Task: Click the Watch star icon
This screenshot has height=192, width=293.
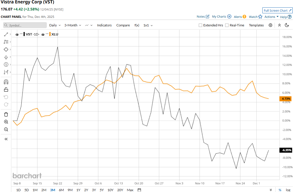Action: [x=260, y=17]
